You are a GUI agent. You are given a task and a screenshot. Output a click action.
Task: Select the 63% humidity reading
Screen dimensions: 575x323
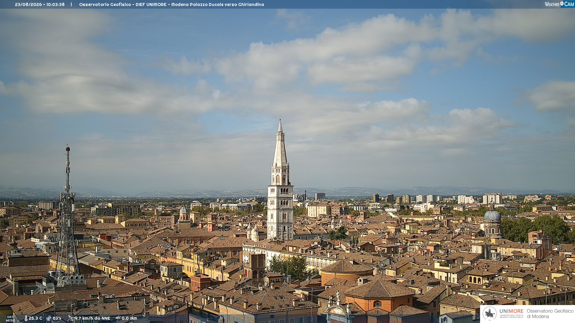(x=57, y=318)
